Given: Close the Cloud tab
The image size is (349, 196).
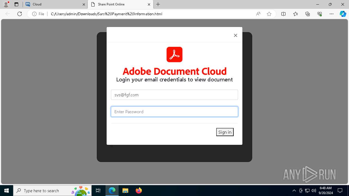Looking at the screenshot, I should 84,4.
